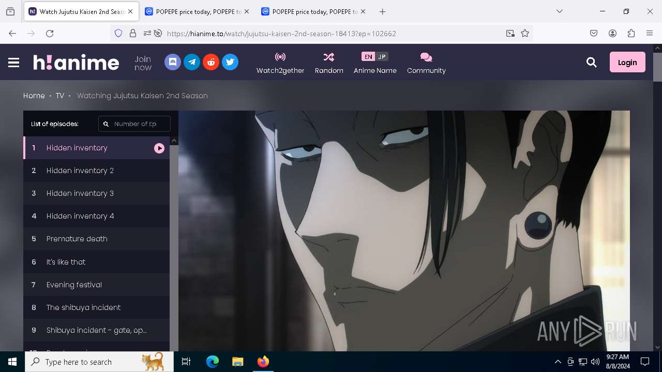
Task: Open the Twitter social icon
Action: click(x=230, y=62)
